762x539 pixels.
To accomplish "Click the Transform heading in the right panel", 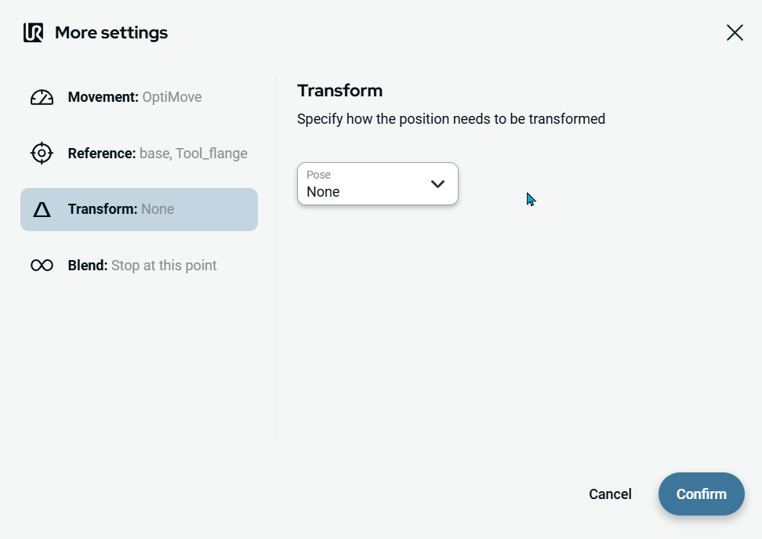I will 339,90.
